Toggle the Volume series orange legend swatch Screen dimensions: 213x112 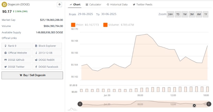(105, 25)
